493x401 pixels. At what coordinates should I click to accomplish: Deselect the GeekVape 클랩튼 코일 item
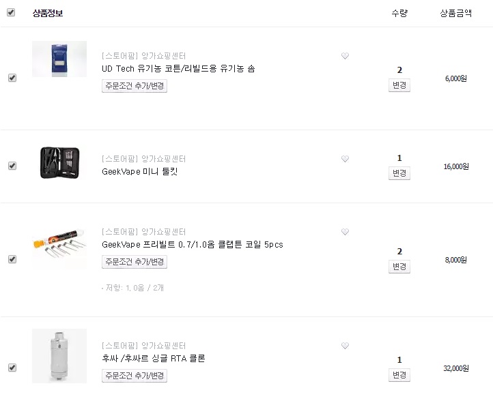12,259
